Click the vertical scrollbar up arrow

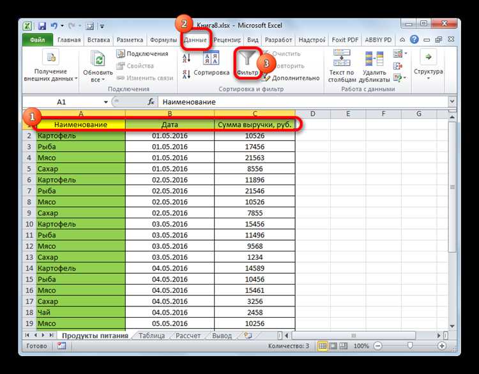coord(452,117)
